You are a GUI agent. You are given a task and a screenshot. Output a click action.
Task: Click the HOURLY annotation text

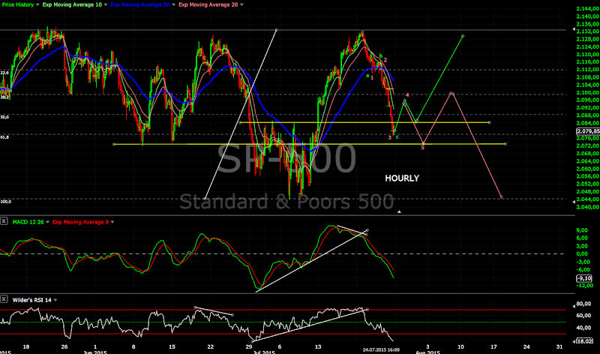click(402, 178)
